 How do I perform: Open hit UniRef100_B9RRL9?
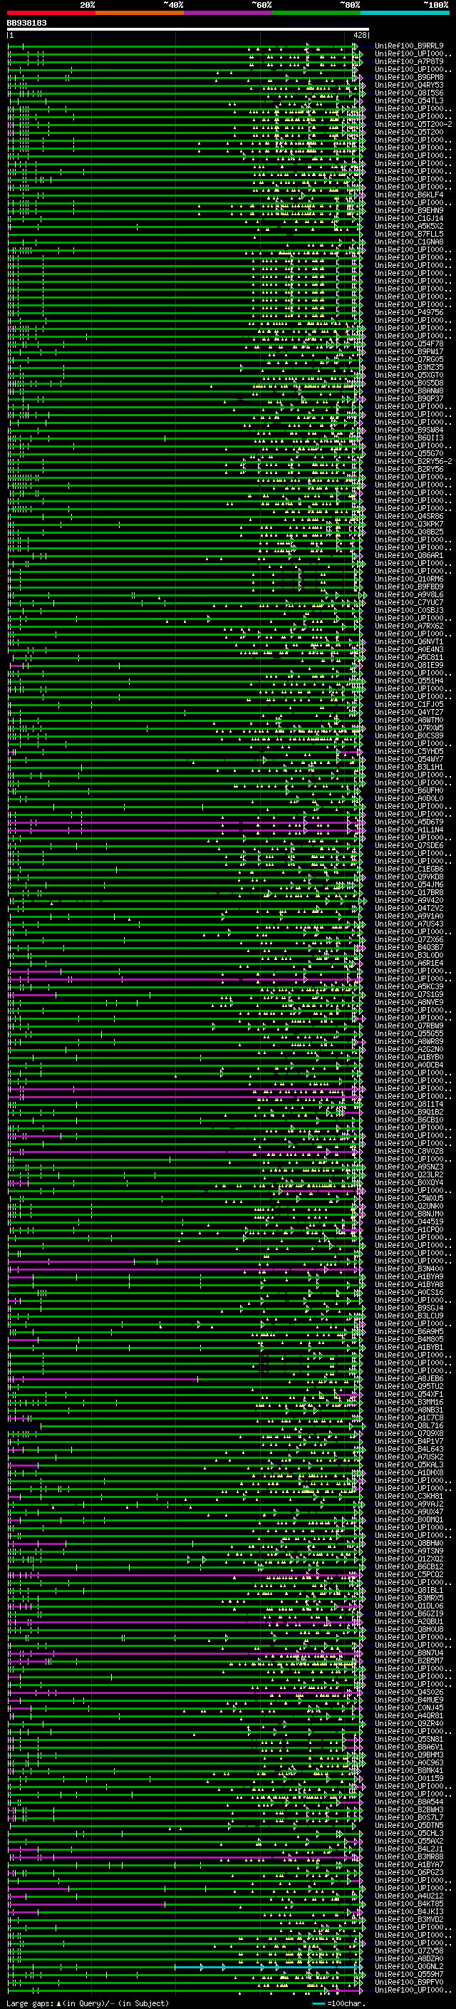409,46
